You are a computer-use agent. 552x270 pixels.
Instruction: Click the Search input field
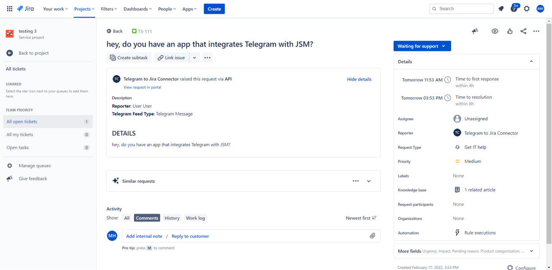tap(461, 9)
